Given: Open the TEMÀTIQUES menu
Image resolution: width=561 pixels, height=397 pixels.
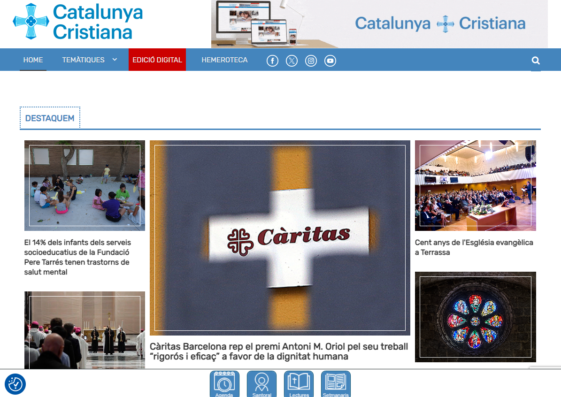Looking at the screenshot, I should click(x=84, y=60).
